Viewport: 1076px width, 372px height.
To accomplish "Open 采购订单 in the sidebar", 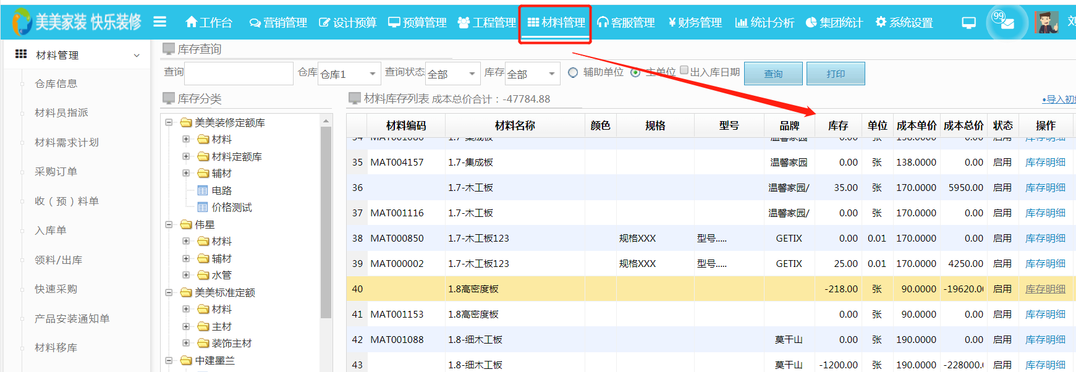I will pyautogui.click(x=56, y=172).
